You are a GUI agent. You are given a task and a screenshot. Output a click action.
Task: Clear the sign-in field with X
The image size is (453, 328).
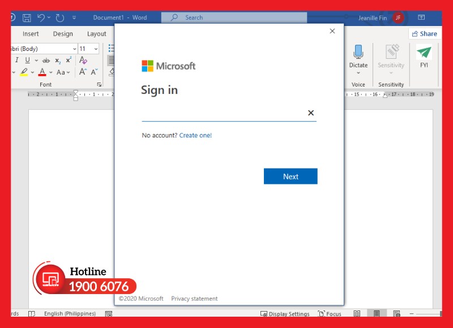(x=311, y=113)
